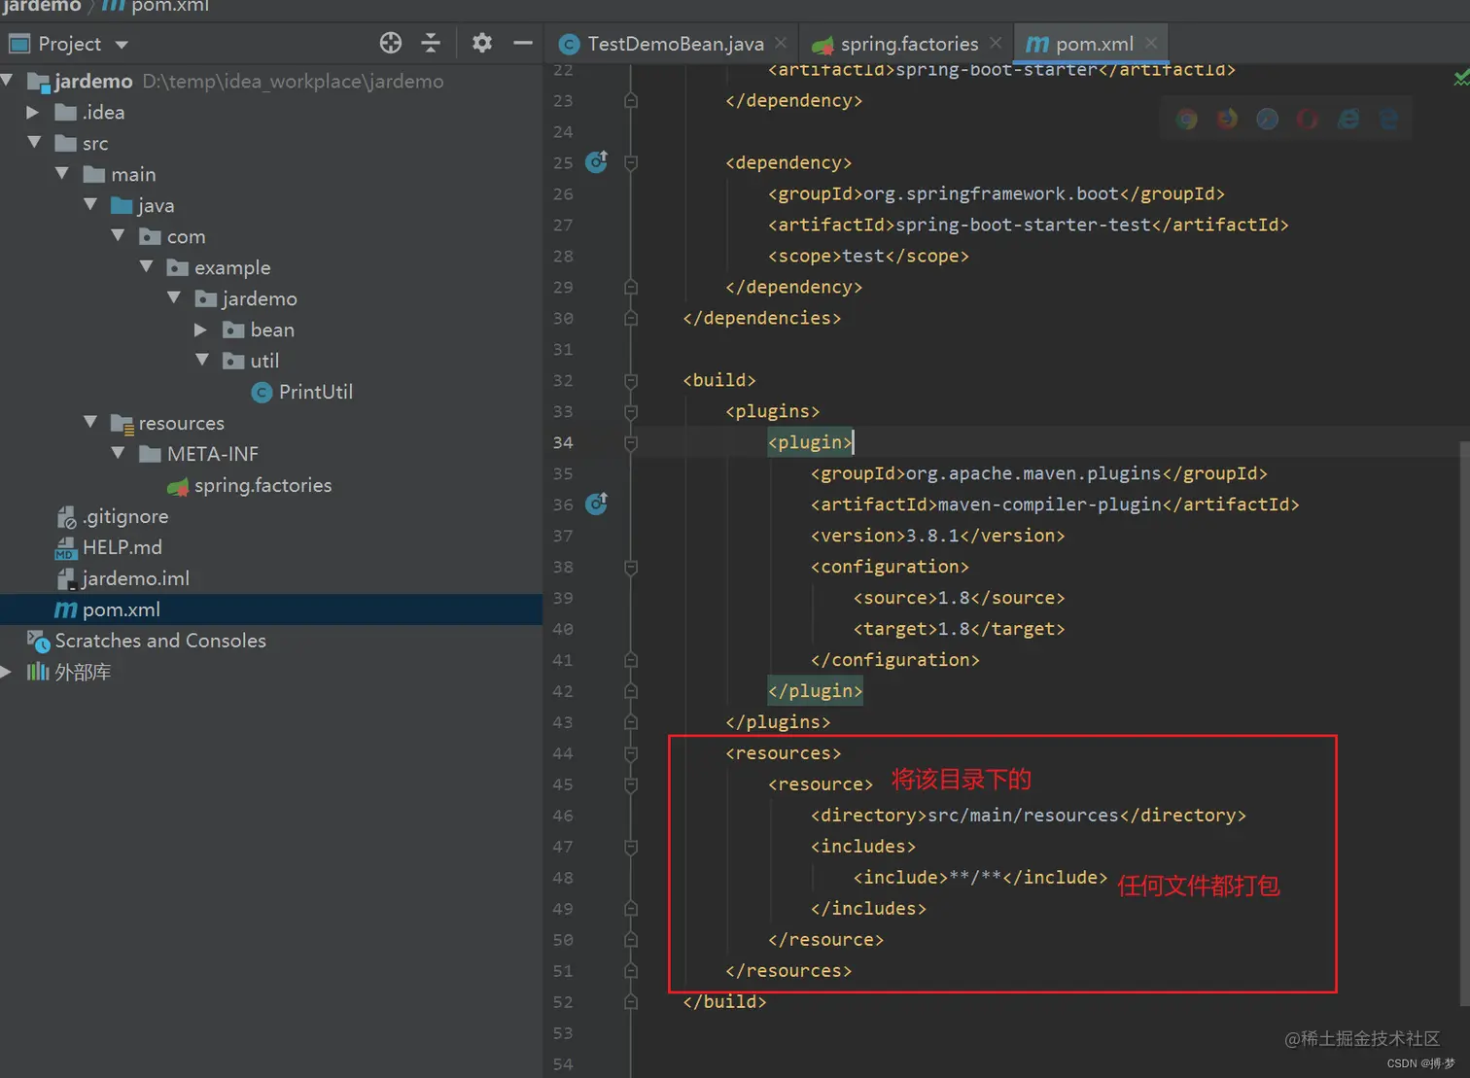Switch to the TestDemoBean.java tab

[x=675, y=44]
